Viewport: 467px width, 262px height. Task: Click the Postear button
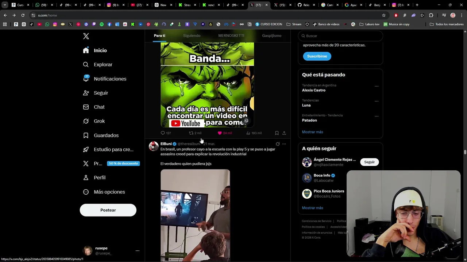pos(108,210)
